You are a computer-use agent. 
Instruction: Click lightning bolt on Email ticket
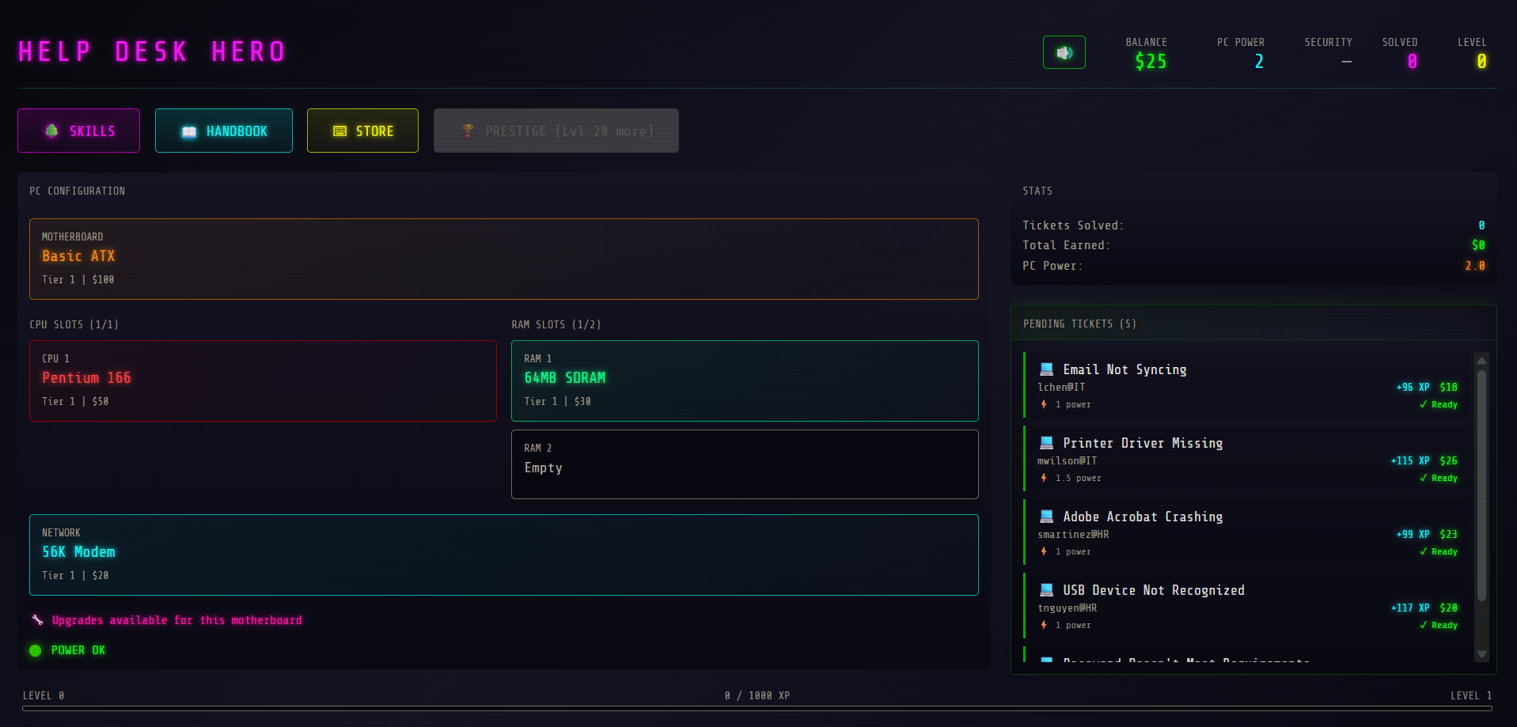(x=1044, y=404)
